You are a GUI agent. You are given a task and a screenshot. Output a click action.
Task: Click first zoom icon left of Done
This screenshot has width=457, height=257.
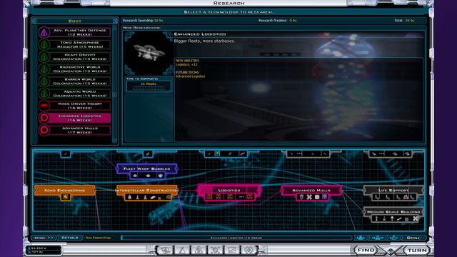click(361, 238)
